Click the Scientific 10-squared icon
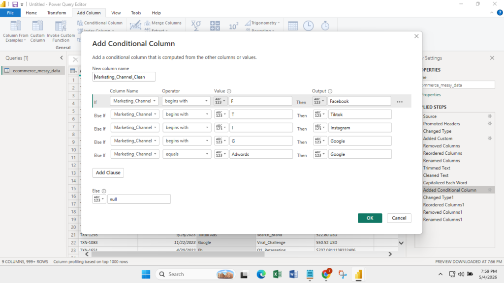The width and height of the screenshot is (504, 283). 234,26
